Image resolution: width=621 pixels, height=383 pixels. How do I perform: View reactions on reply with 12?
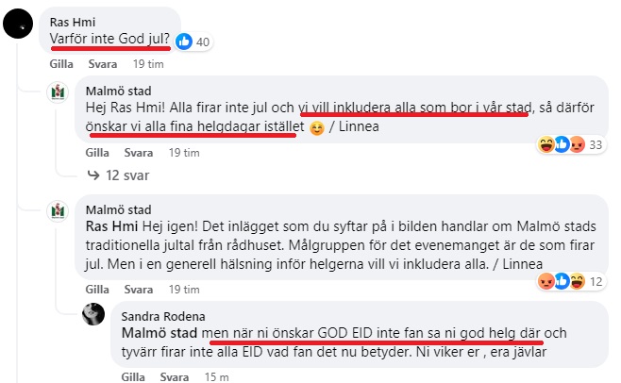click(x=570, y=280)
